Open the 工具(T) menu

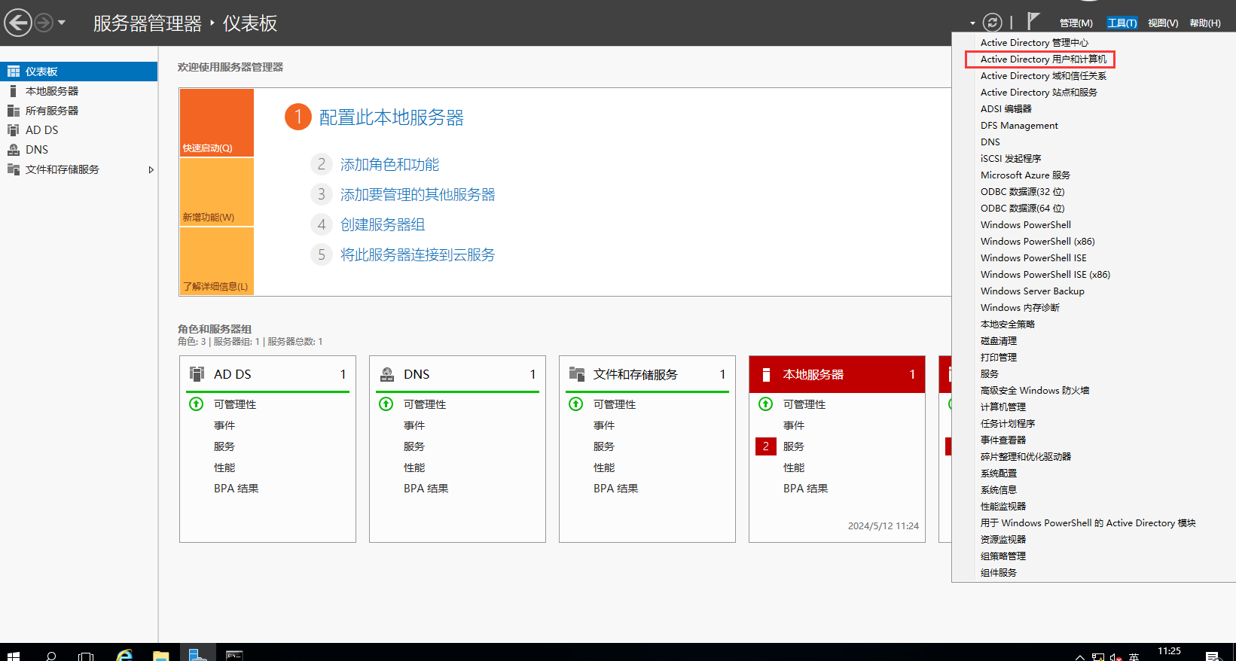[x=1122, y=23]
